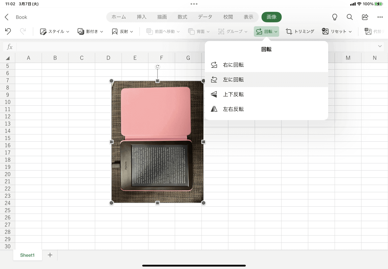The height and width of the screenshot is (269, 388).
Task: Select column C header
Action: coord(82,58)
